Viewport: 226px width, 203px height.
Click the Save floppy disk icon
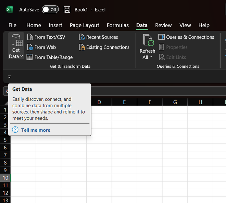[67, 10]
